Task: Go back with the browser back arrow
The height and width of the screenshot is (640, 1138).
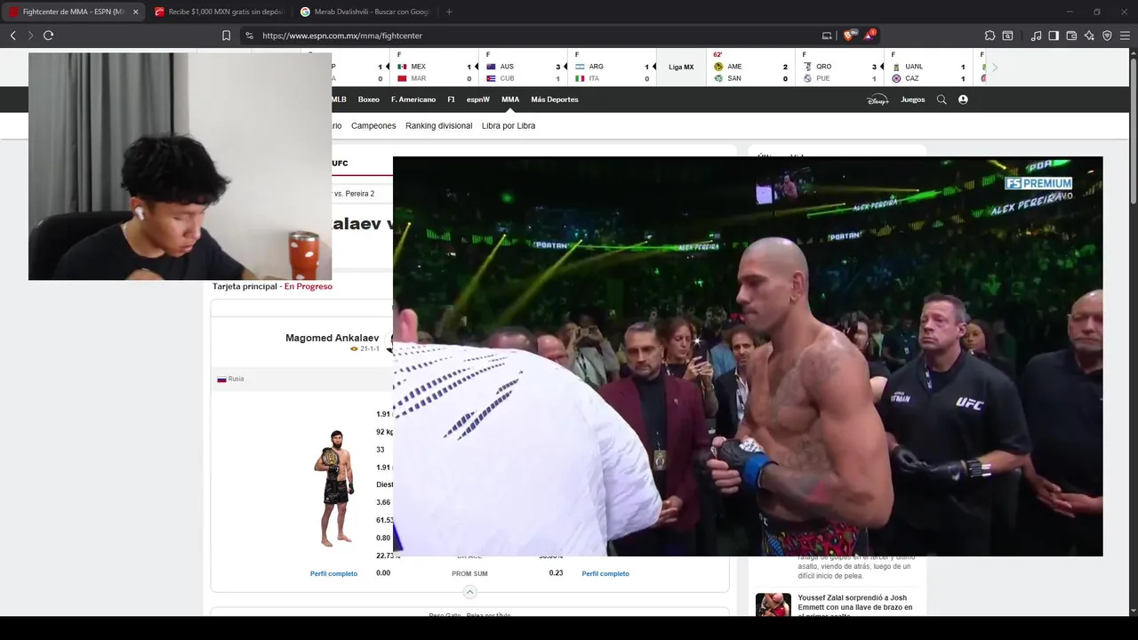Action: point(13,36)
